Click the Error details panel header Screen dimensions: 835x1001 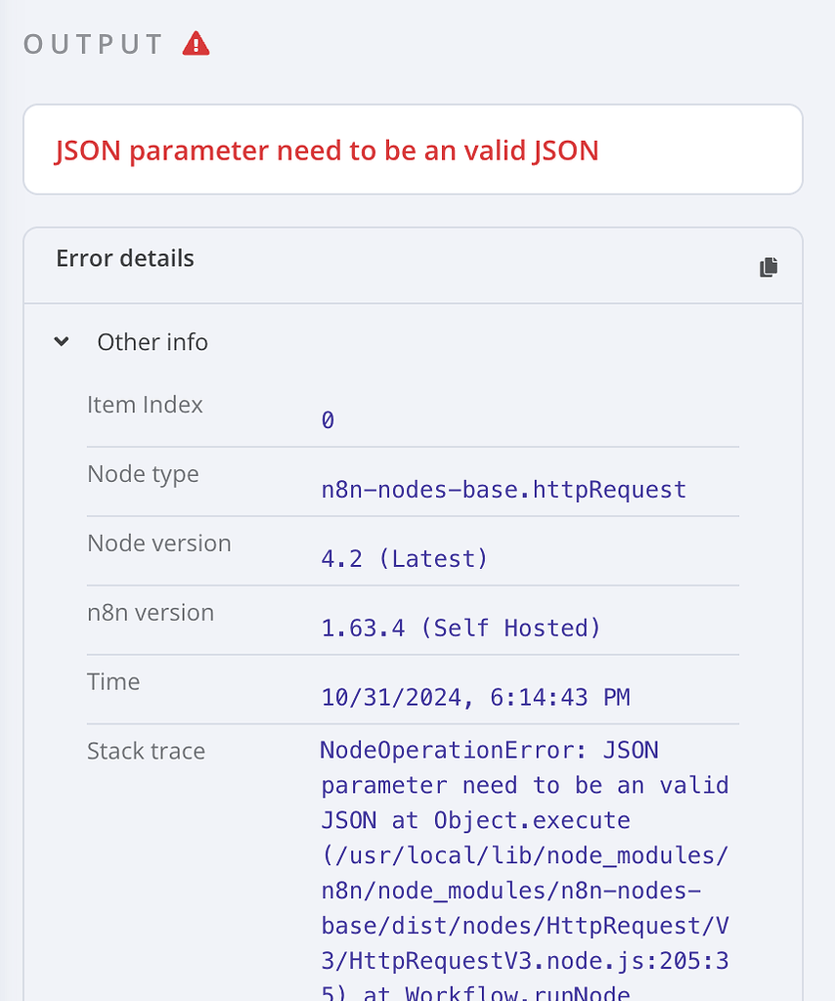coord(125,258)
